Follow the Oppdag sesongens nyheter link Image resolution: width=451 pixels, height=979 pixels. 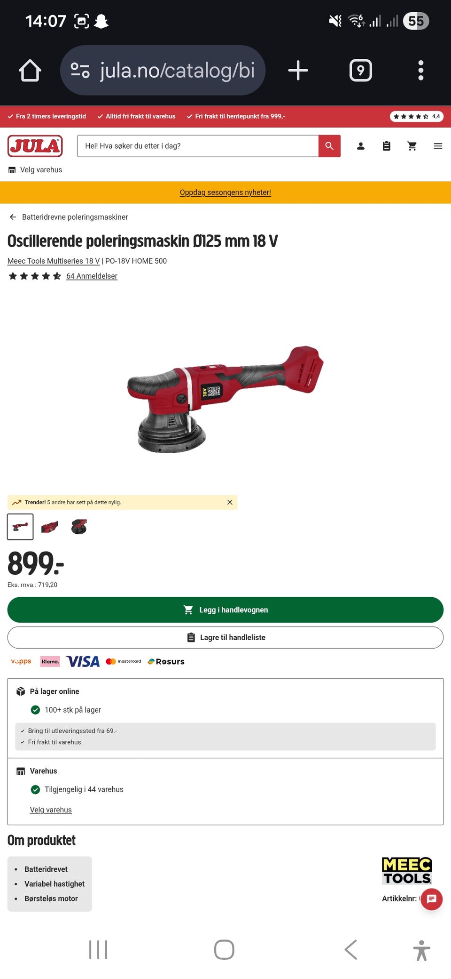pos(225,192)
